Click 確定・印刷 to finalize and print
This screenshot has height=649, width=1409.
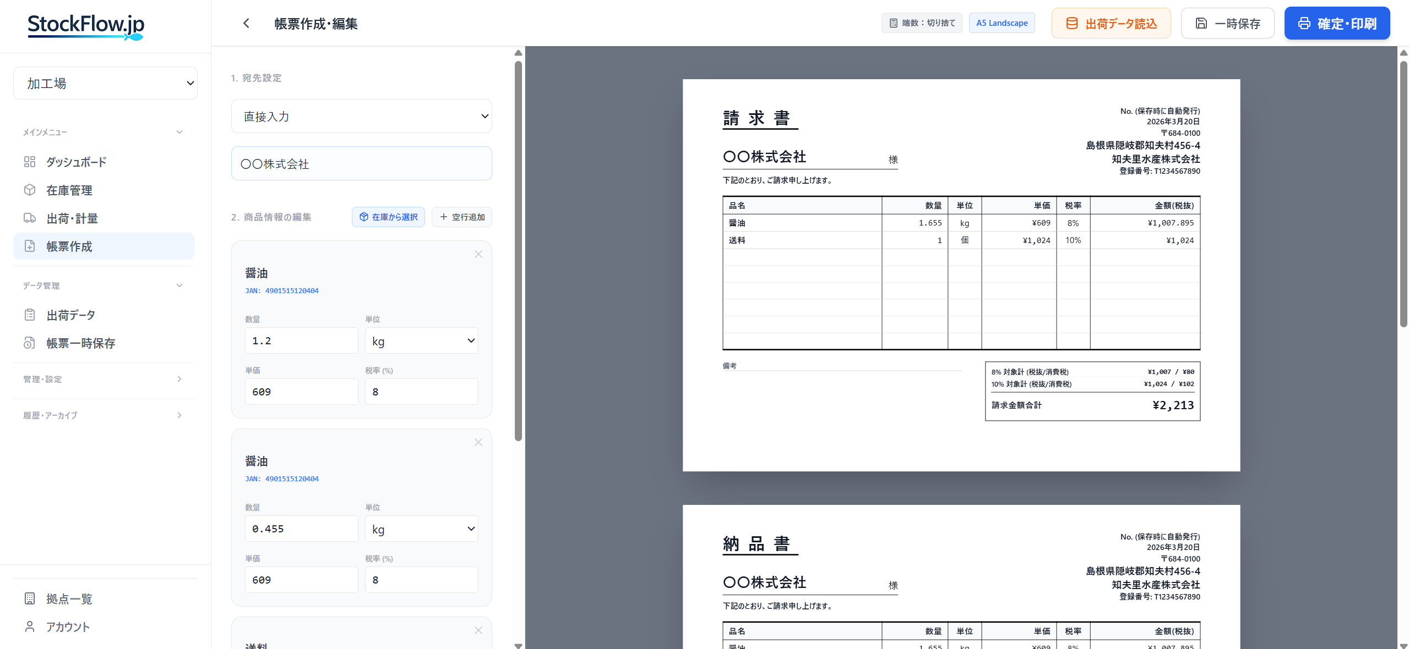click(x=1337, y=23)
